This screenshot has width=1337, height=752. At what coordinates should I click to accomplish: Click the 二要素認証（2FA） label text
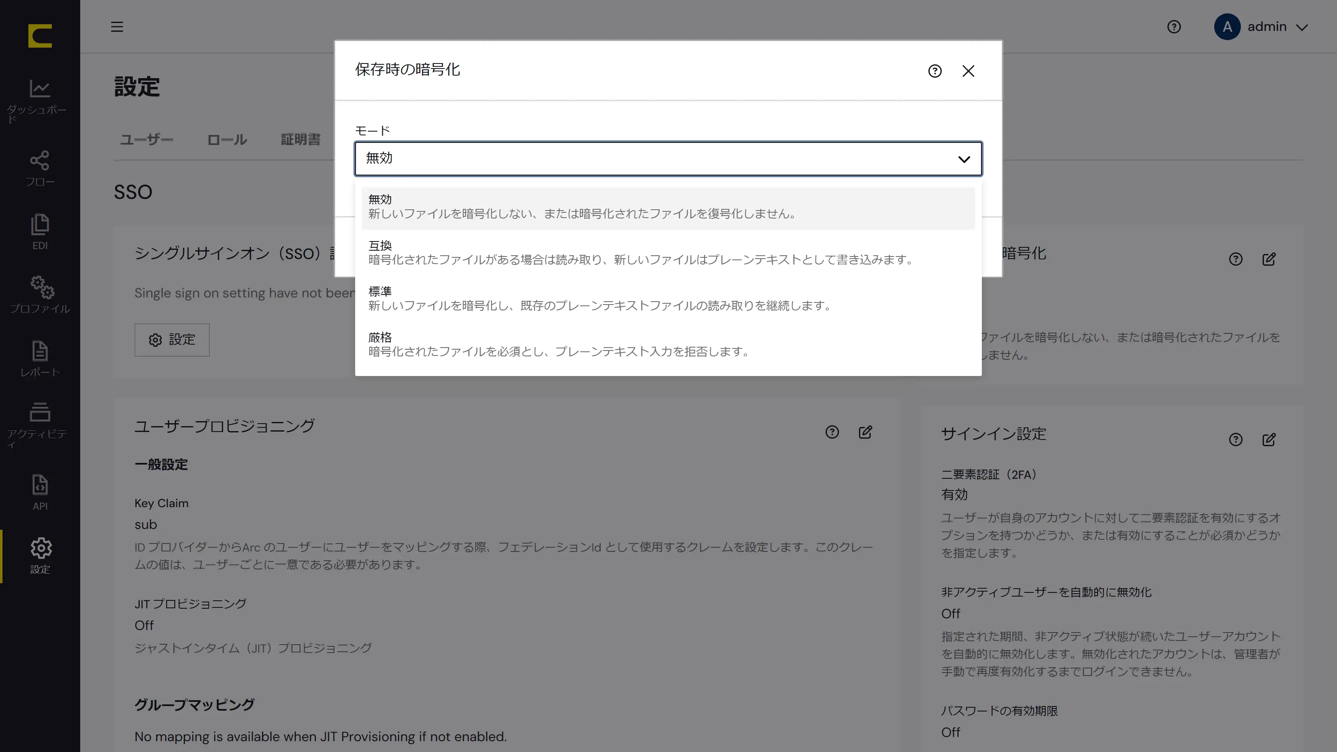(989, 474)
